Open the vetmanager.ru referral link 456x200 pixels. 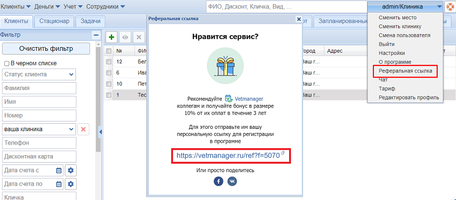(228, 156)
